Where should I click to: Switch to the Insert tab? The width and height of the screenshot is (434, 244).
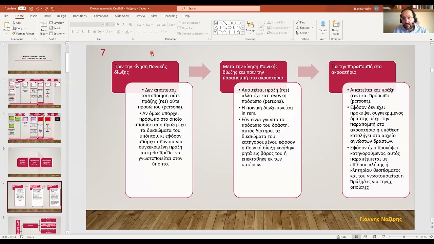(34, 16)
